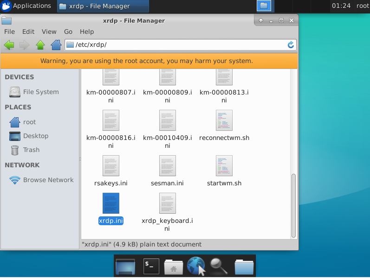This screenshot has height=278, width=370.
Task: Open home folder from the dock
Action: 174,267
